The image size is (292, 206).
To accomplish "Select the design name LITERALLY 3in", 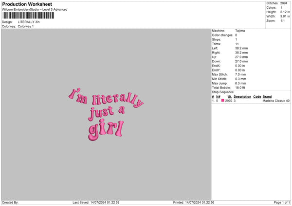I will pyautogui.click(x=29, y=22).
